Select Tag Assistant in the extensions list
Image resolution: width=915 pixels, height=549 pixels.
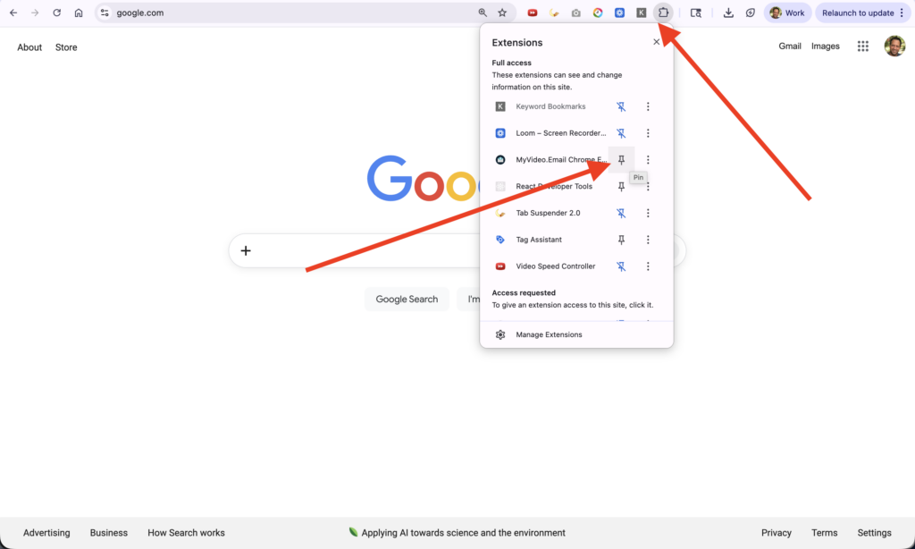[x=539, y=240]
